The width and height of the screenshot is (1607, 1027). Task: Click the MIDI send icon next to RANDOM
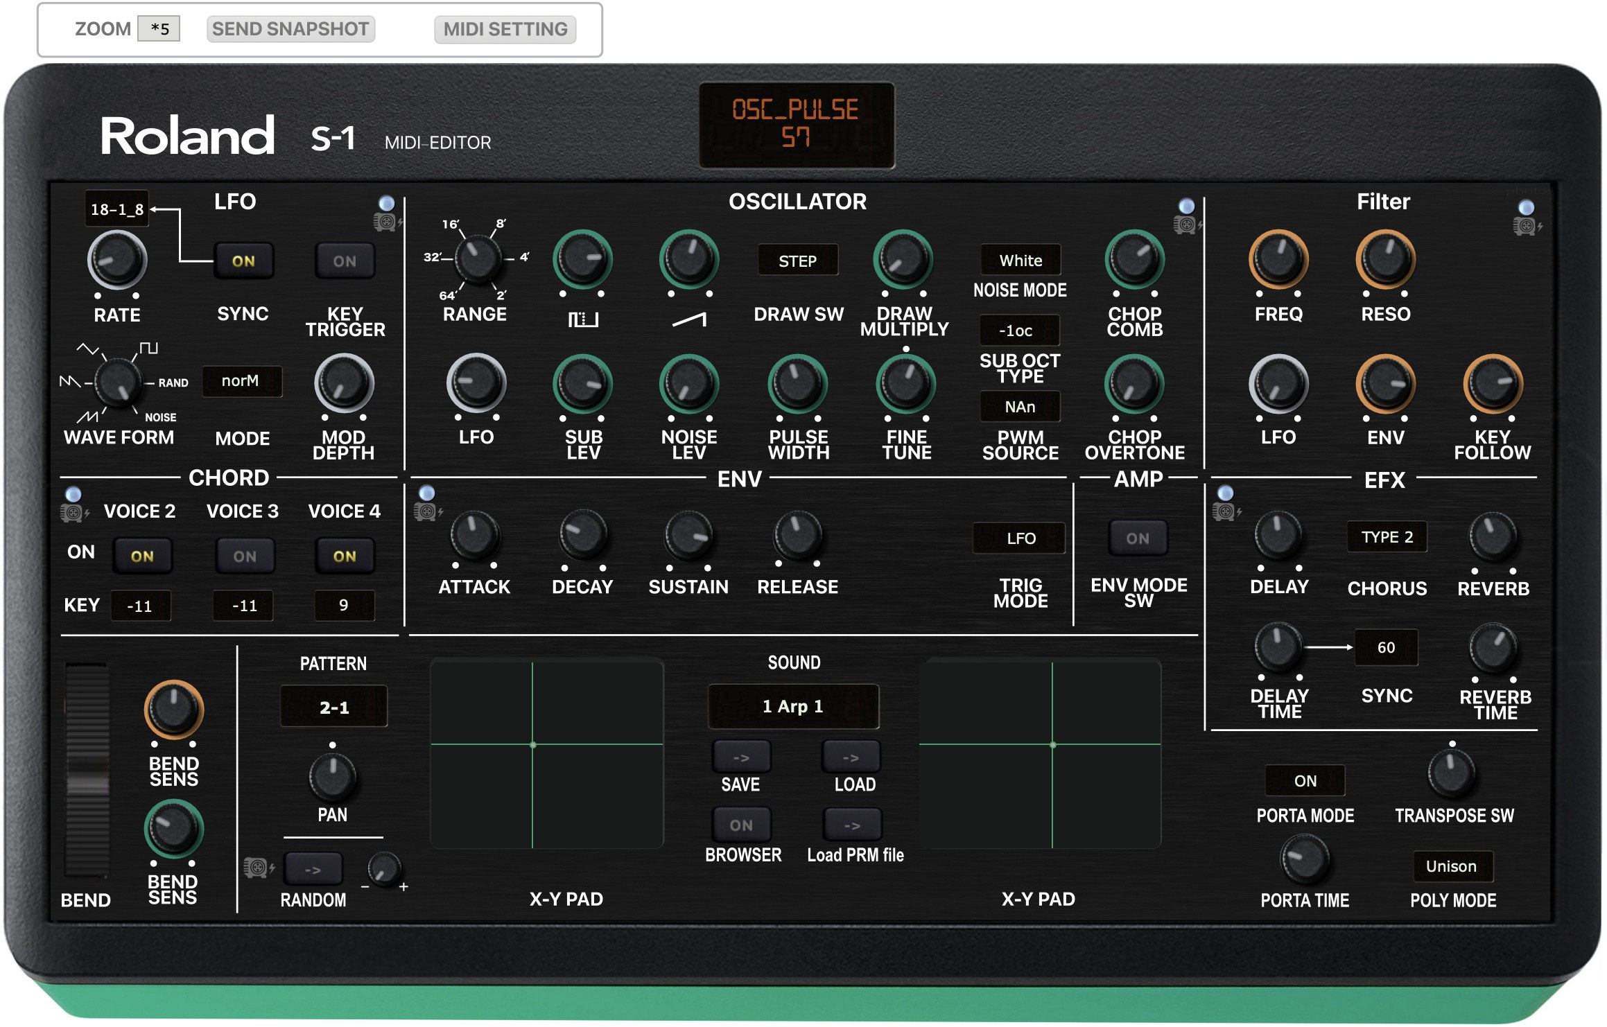pos(257,866)
